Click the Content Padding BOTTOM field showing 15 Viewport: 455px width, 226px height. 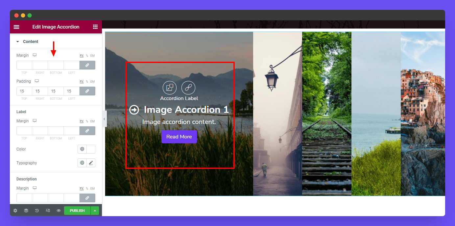coord(56,91)
